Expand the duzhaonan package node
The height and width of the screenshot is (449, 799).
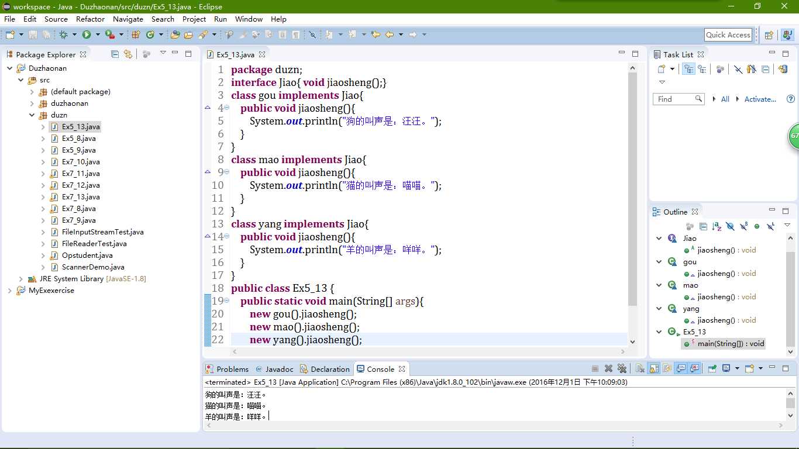[x=32, y=103]
